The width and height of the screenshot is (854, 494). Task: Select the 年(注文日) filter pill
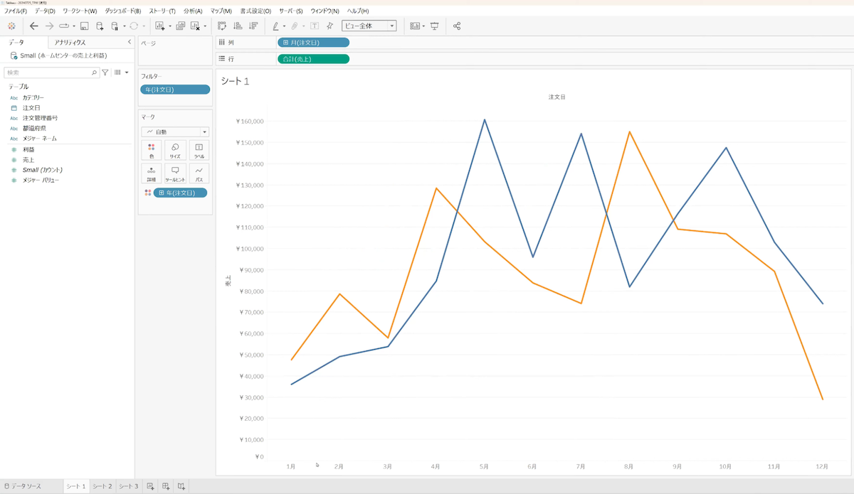pos(175,90)
